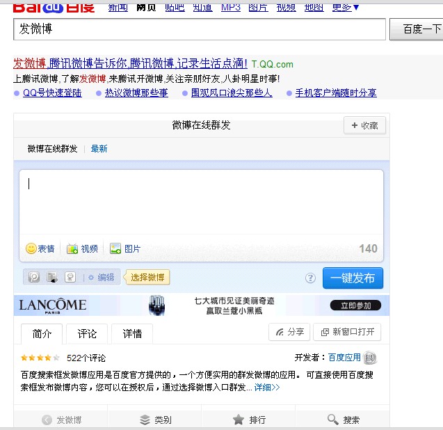The height and width of the screenshot is (430, 443).
Task: Click the 百度一下 search button
Action: pyautogui.click(x=417, y=29)
